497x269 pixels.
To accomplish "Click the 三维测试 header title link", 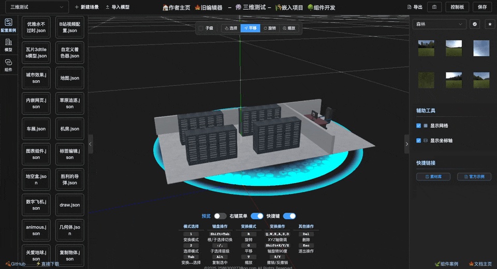I will 251,7.
